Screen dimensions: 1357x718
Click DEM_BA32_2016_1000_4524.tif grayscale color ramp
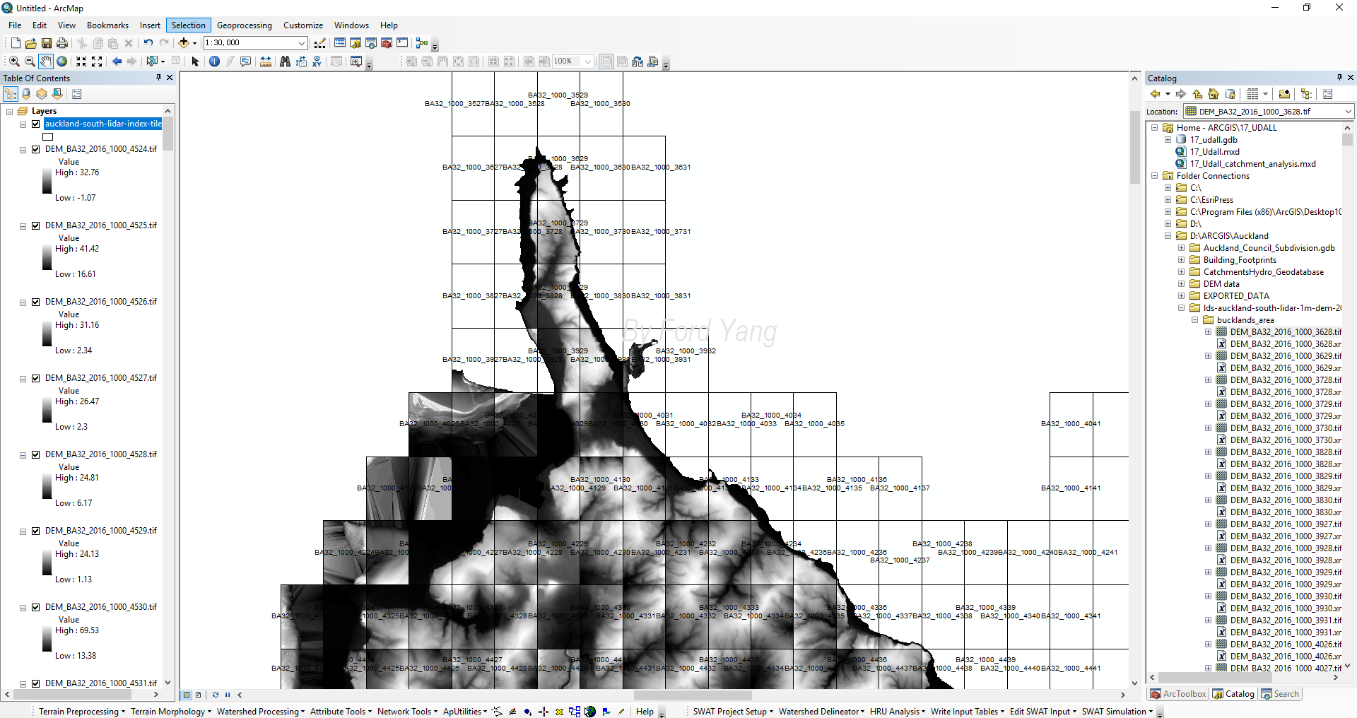(x=47, y=180)
